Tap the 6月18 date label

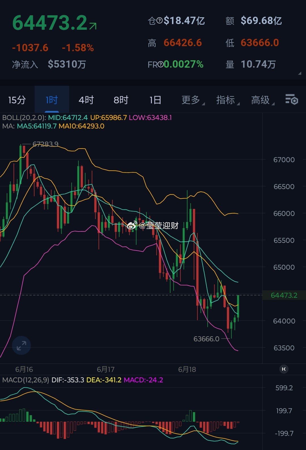tap(187, 369)
